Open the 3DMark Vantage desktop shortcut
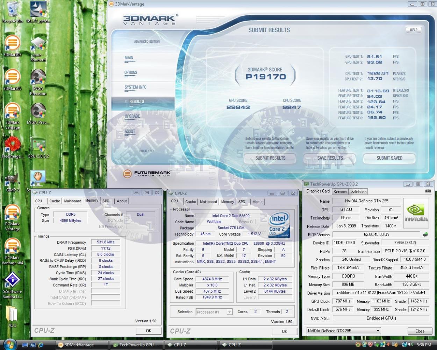 coord(12,117)
